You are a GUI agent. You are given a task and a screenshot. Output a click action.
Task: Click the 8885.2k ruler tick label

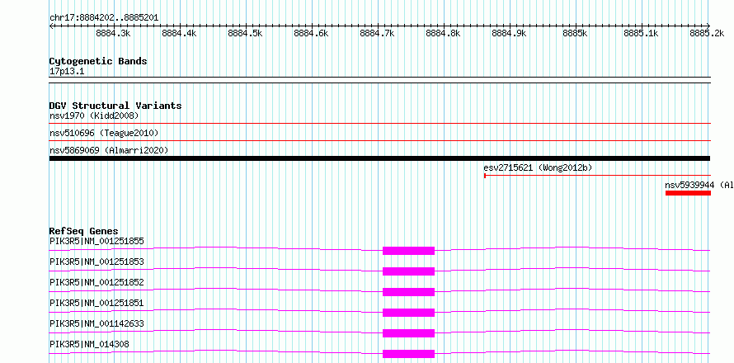(x=707, y=33)
